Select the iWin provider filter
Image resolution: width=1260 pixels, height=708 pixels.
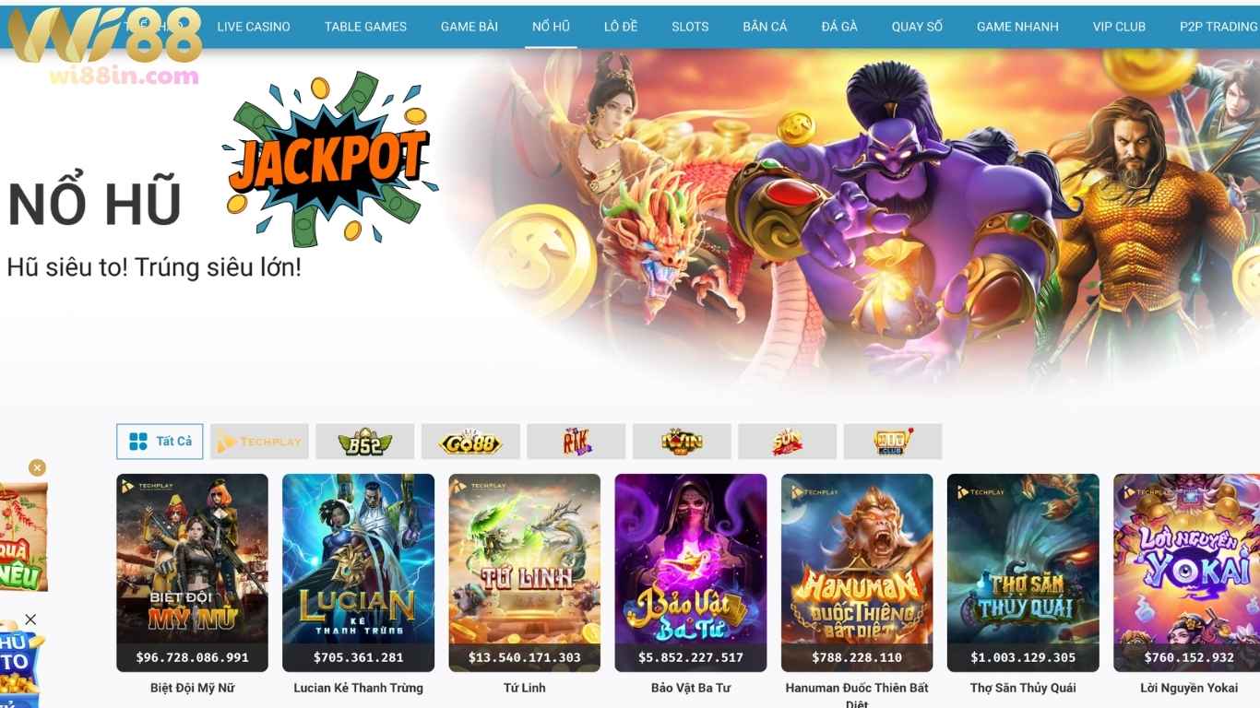click(x=682, y=442)
